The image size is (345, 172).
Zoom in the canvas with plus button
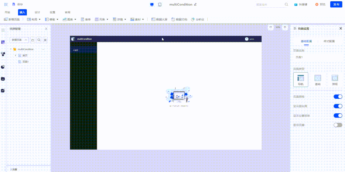click(x=285, y=27)
